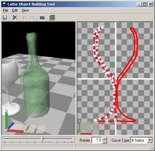Increase Rotate value with up arrow
The width and height of the screenshot is (155, 151).
pyautogui.click(x=104, y=138)
